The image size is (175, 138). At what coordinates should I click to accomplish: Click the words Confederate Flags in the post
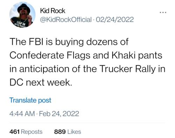pyautogui.click(x=50, y=55)
